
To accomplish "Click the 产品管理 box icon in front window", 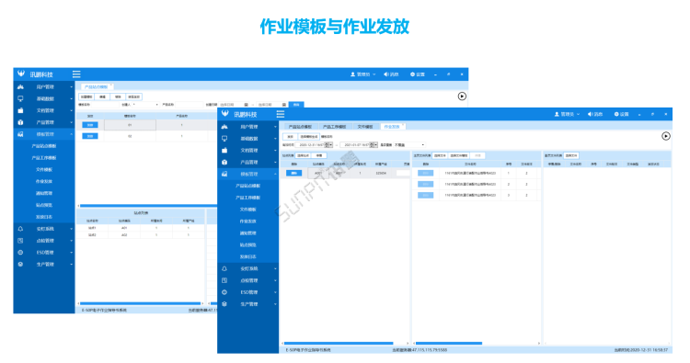I will click(224, 162).
